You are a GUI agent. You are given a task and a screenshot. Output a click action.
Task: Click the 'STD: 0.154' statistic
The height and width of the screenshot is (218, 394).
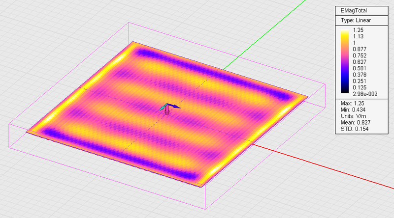355,129
